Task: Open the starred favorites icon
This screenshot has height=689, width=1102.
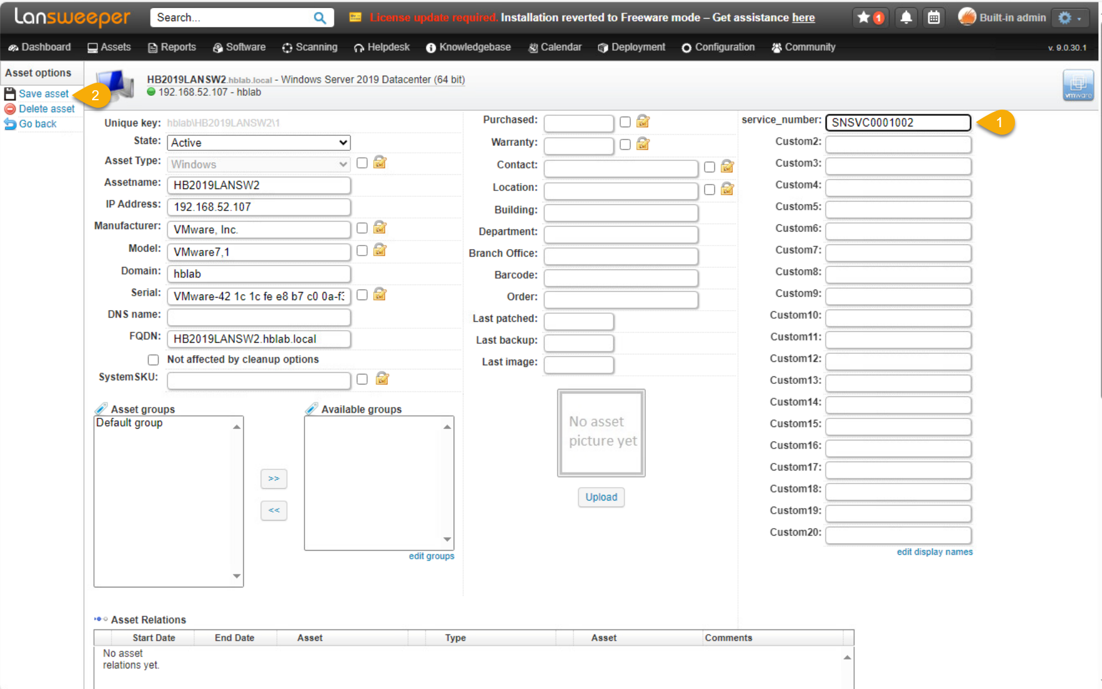Action: [863, 18]
